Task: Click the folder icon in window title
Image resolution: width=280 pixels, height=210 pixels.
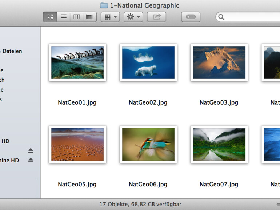Action: click(x=104, y=5)
